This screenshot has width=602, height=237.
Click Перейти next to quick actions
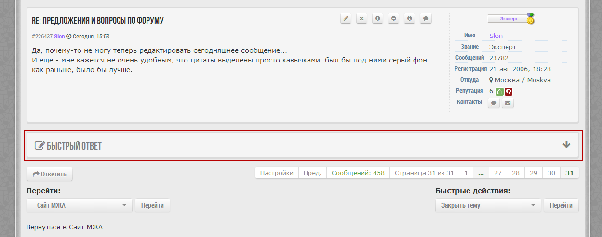tap(561, 205)
